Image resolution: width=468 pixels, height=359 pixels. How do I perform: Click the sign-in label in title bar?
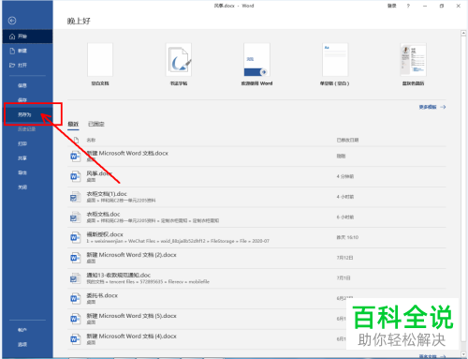392,6
